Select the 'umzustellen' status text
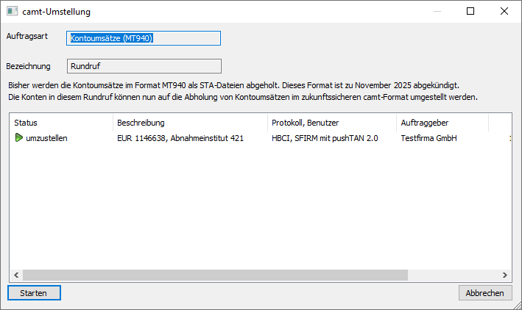 (x=46, y=138)
